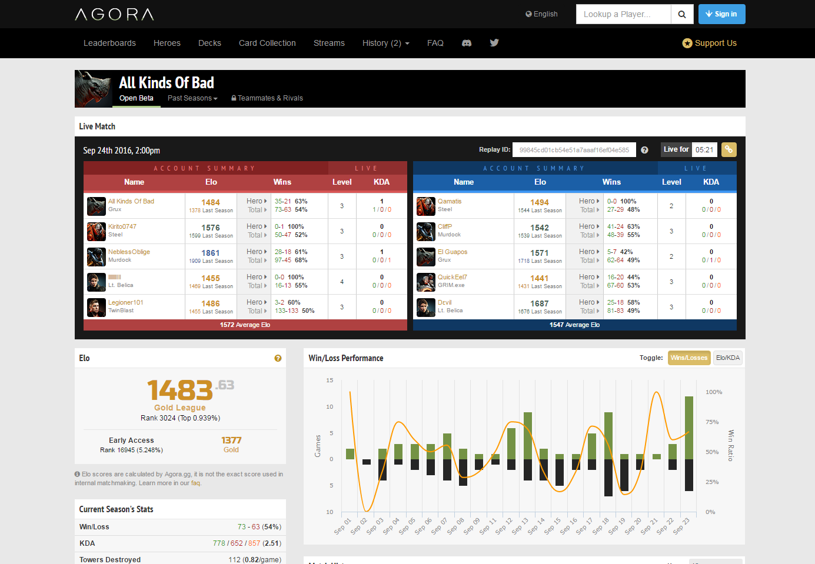The width and height of the screenshot is (815, 564).
Task: Click the globe English language selector
Action: point(541,14)
